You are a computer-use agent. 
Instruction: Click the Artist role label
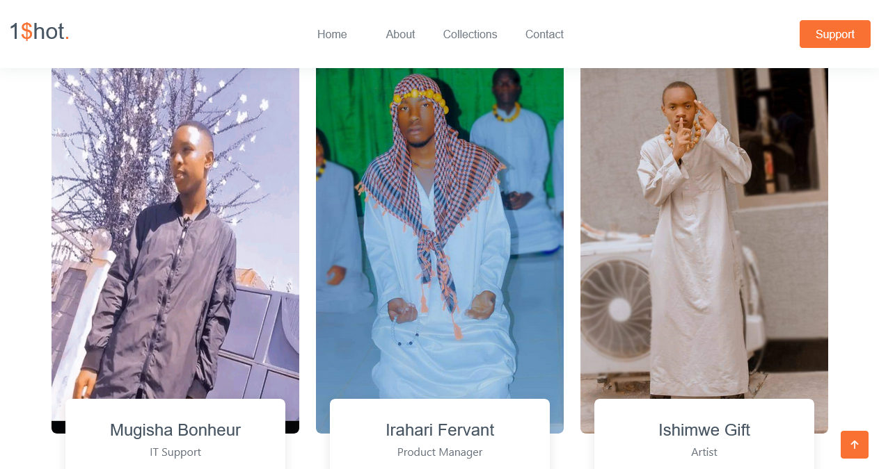[704, 452]
